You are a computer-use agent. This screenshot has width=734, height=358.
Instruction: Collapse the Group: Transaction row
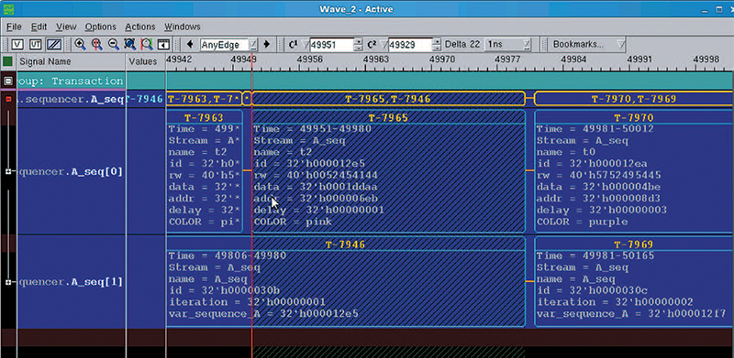tap(8, 81)
